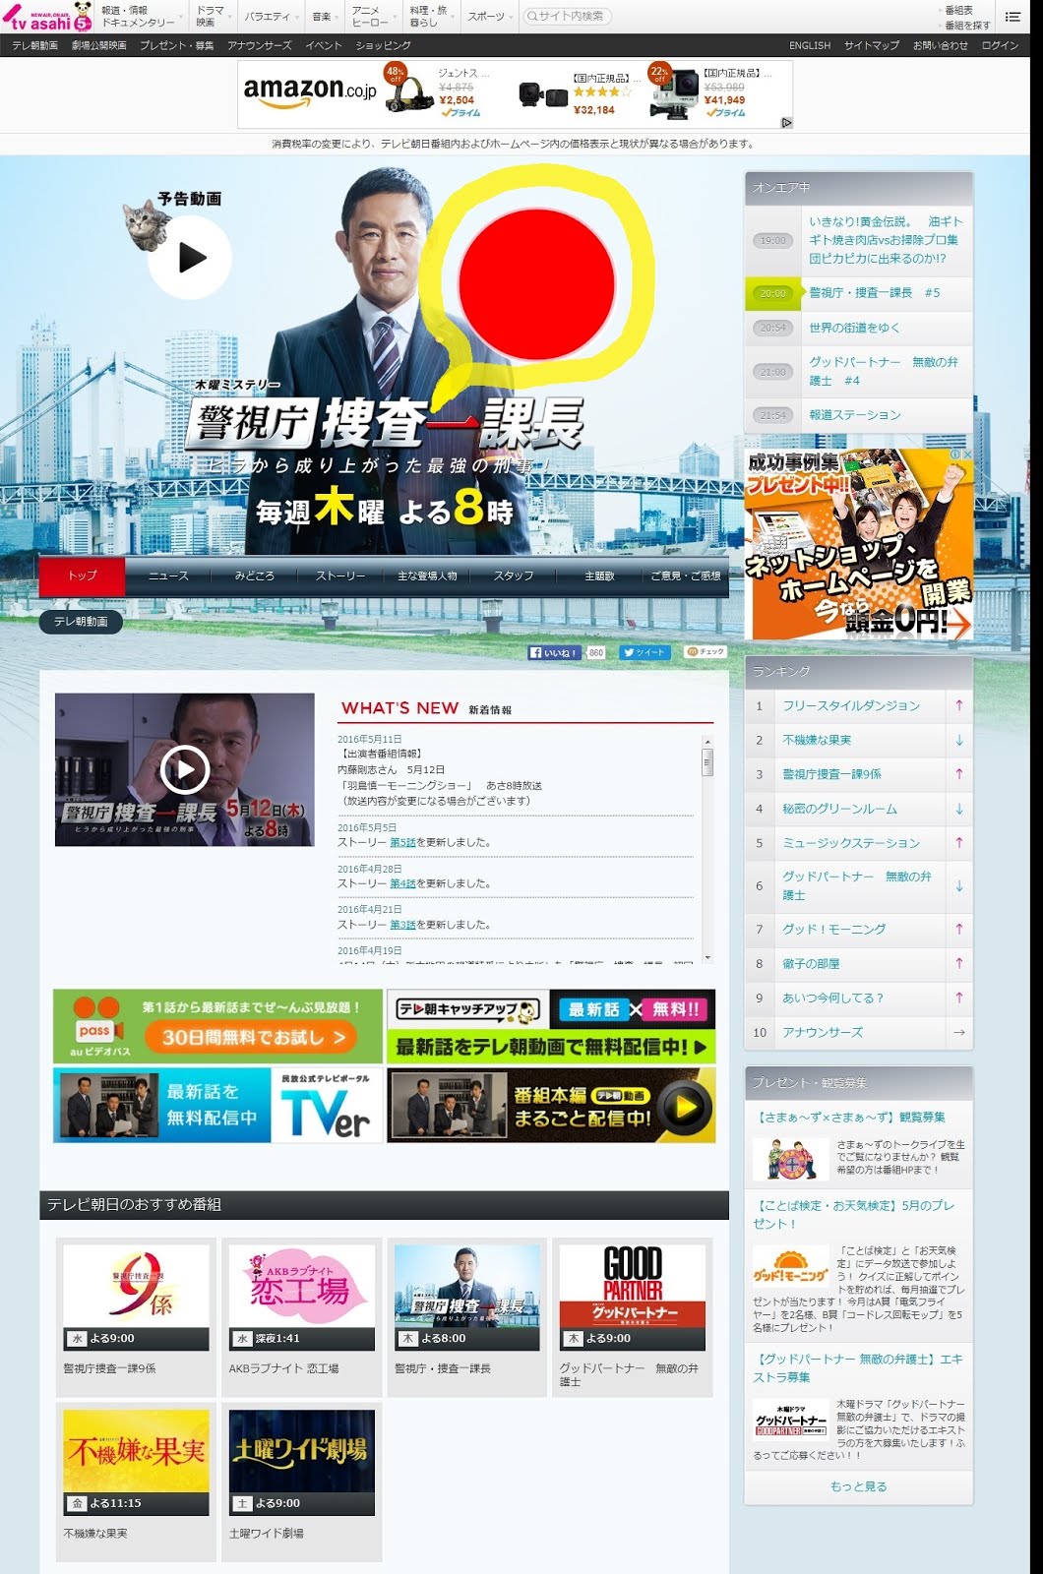
Task: Click the グッドパートナー extras recruitment logo image
Action: (791, 1421)
